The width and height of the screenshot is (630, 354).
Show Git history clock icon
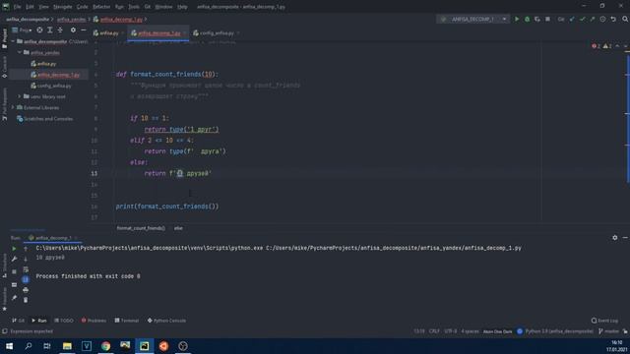pyautogui.click(x=602, y=19)
